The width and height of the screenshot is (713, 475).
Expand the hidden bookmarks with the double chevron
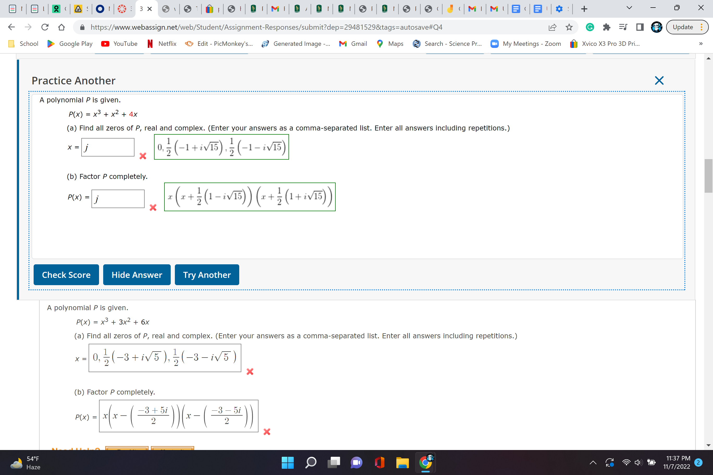click(x=700, y=44)
